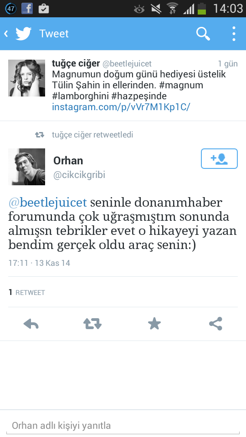
Task: Reply to the tweet with arrow icon
Action: pyautogui.click(x=31, y=324)
